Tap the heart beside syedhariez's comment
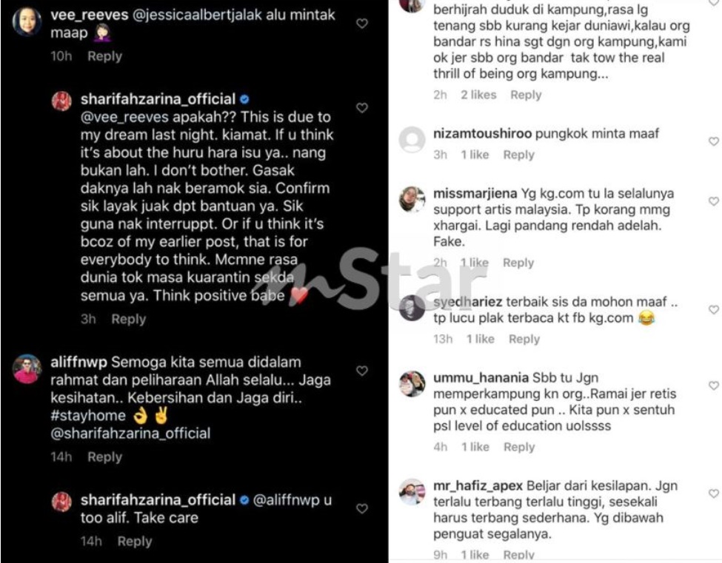This screenshot has width=722, height=563. (714, 310)
